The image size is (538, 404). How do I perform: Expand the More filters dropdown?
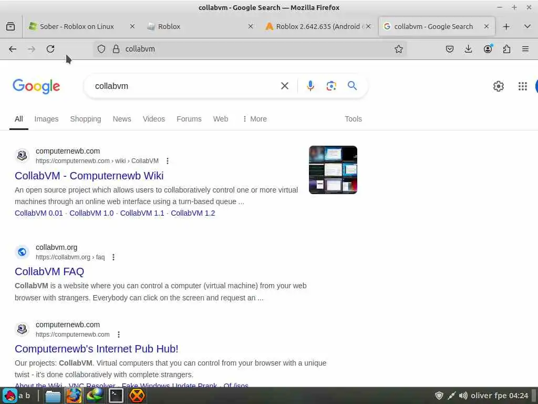[255, 119]
